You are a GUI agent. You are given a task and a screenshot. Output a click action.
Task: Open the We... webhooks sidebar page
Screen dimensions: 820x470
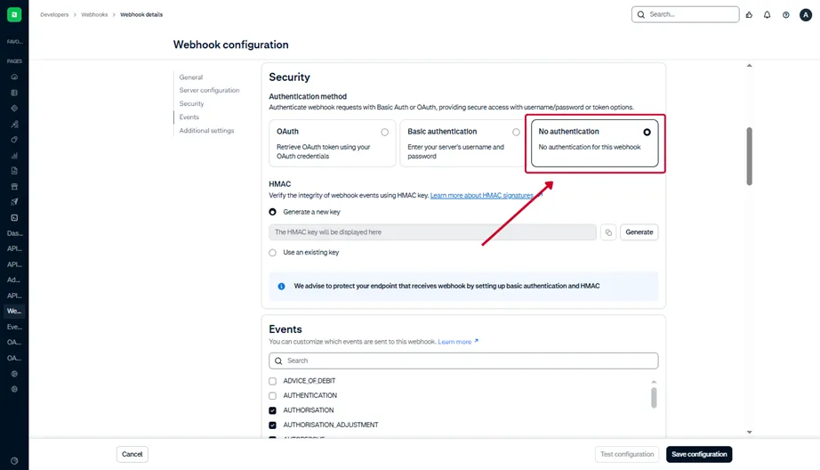(x=14, y=311)
